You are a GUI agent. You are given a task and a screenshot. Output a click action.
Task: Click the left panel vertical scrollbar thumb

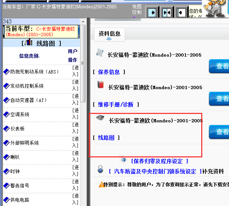83,64
